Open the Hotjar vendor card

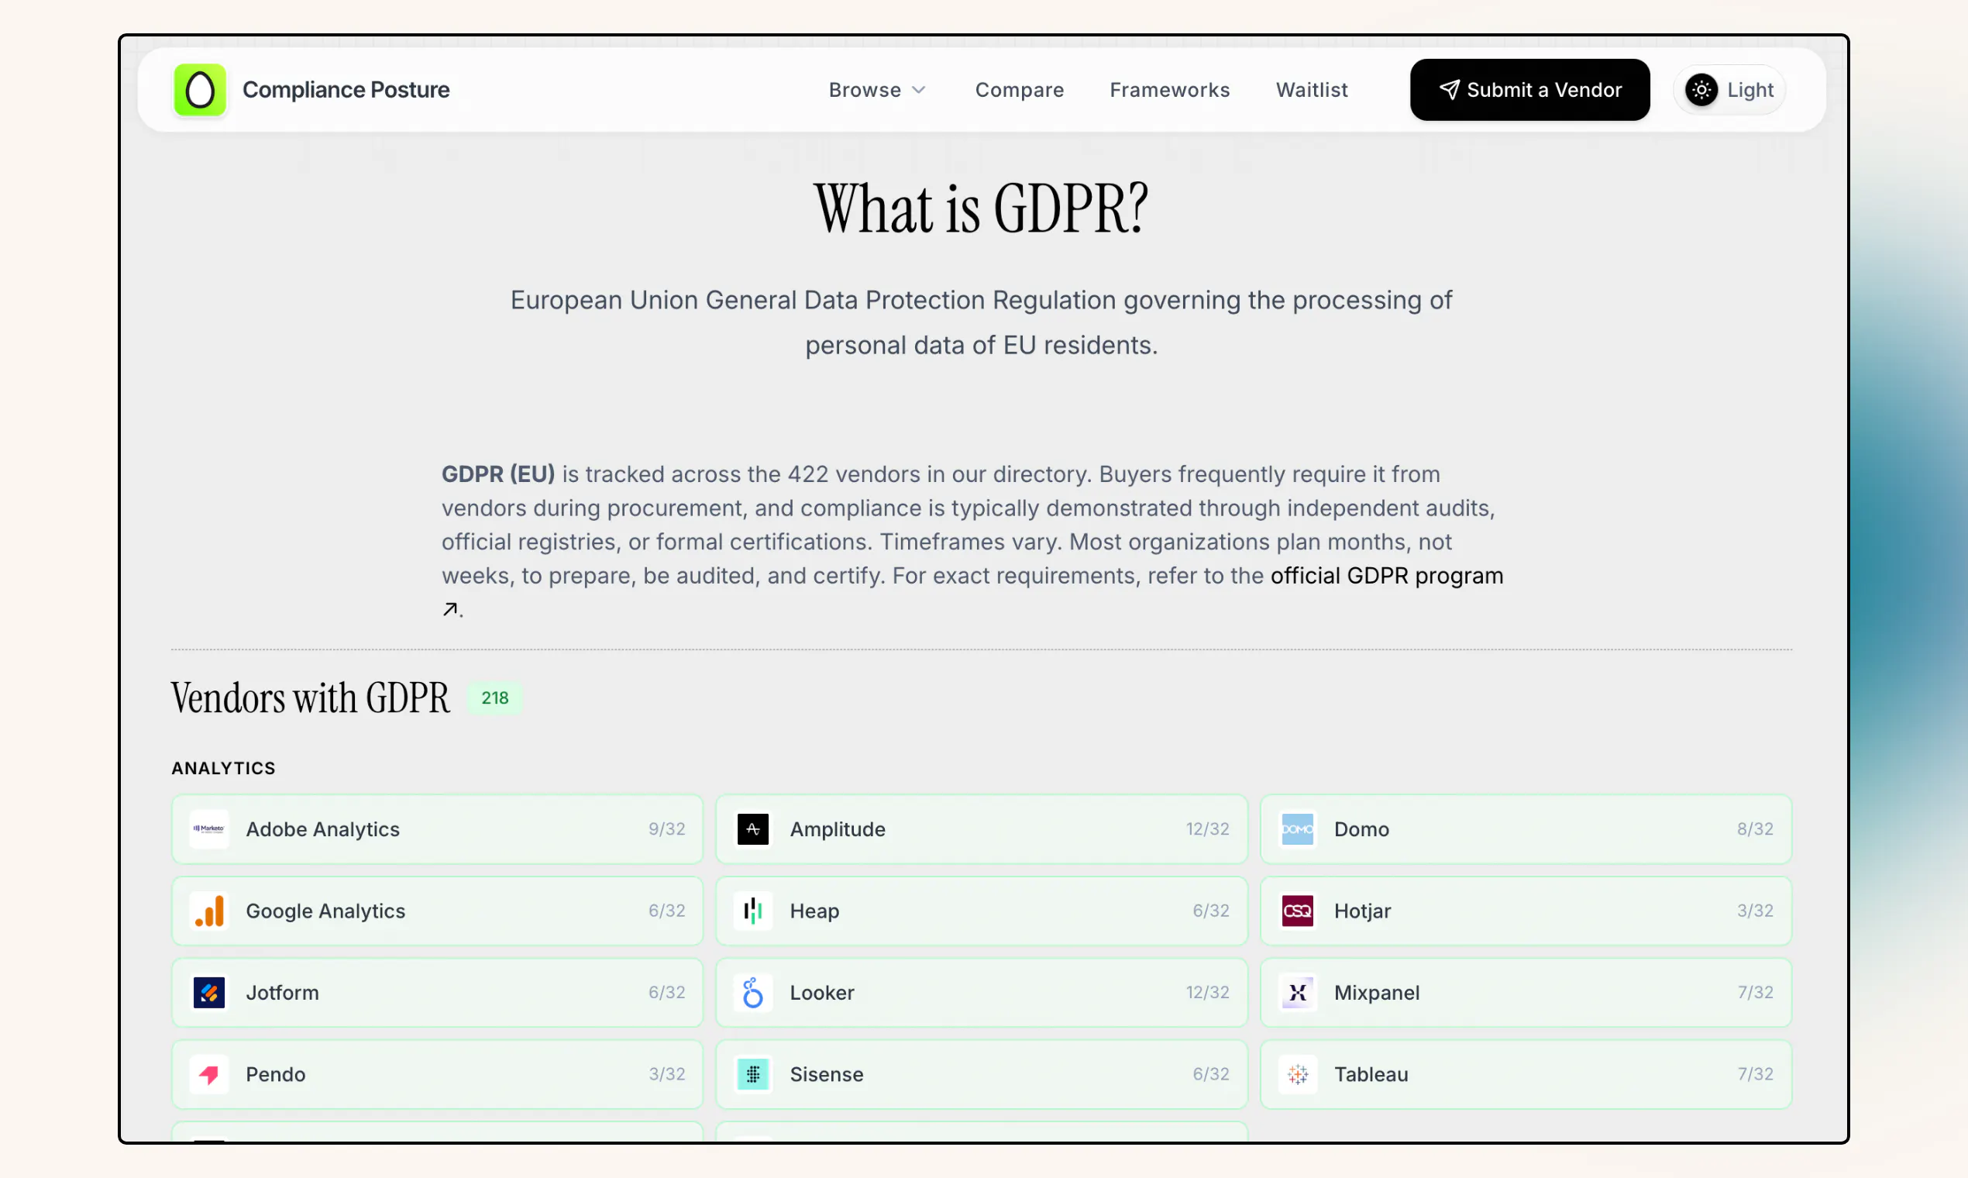[x=1525, y=911]
